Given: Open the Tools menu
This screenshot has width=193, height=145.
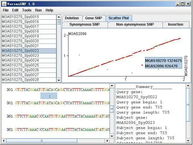Looking at the screenshot, I should point(27,10).
